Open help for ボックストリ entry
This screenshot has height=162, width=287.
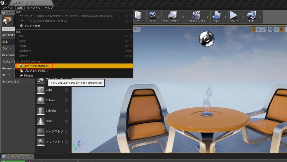pyautogui.click(x=66, y=132)
